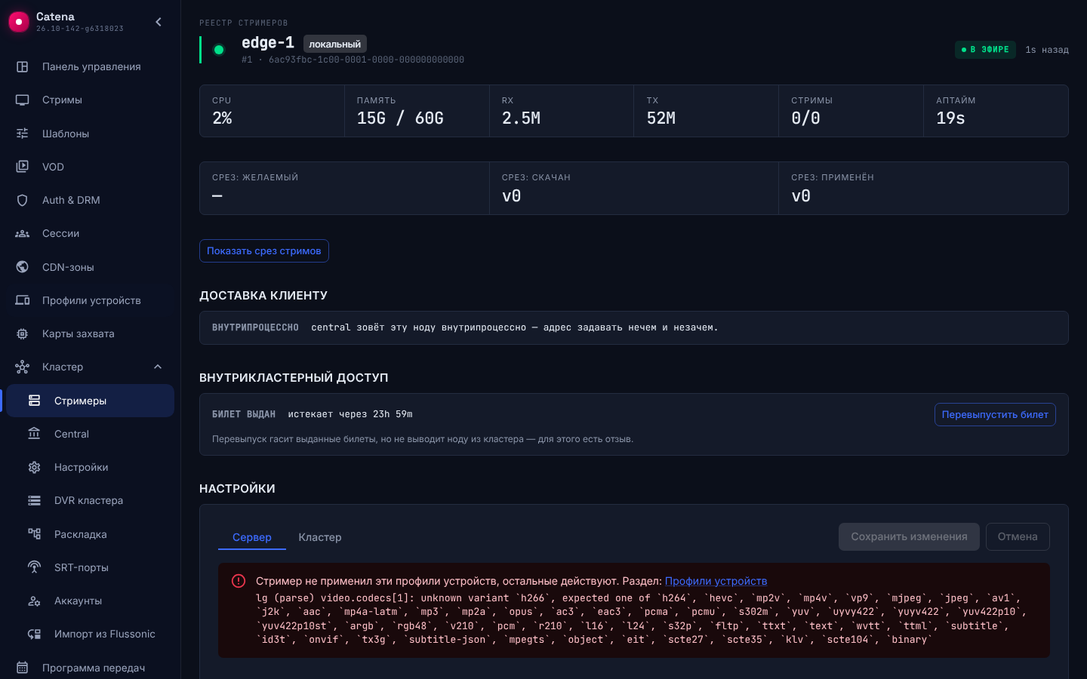Collapse the Кластер submenu chevron
1087x679 pixels.
coord(158,367)
